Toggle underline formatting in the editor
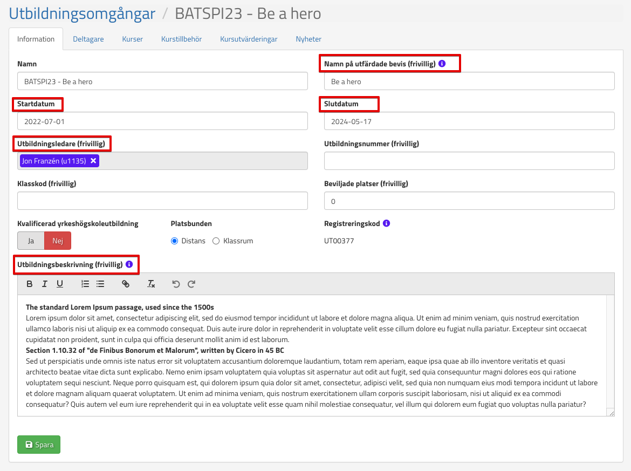Screen dimensions: 631x471 (60, 284)
